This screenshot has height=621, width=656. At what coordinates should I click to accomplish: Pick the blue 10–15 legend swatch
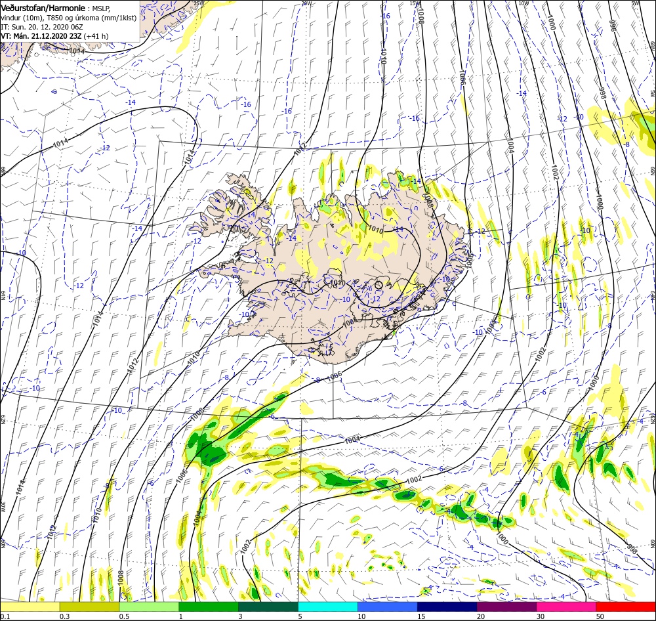[388, 607]
